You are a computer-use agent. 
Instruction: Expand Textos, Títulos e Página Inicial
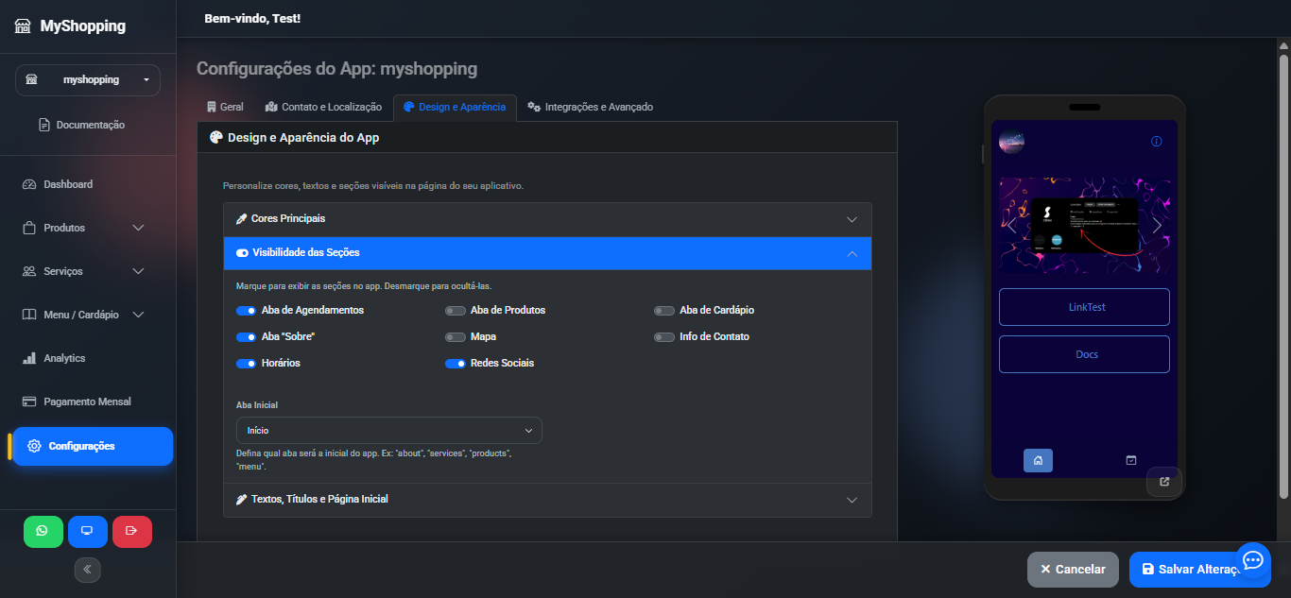[547, 499]
